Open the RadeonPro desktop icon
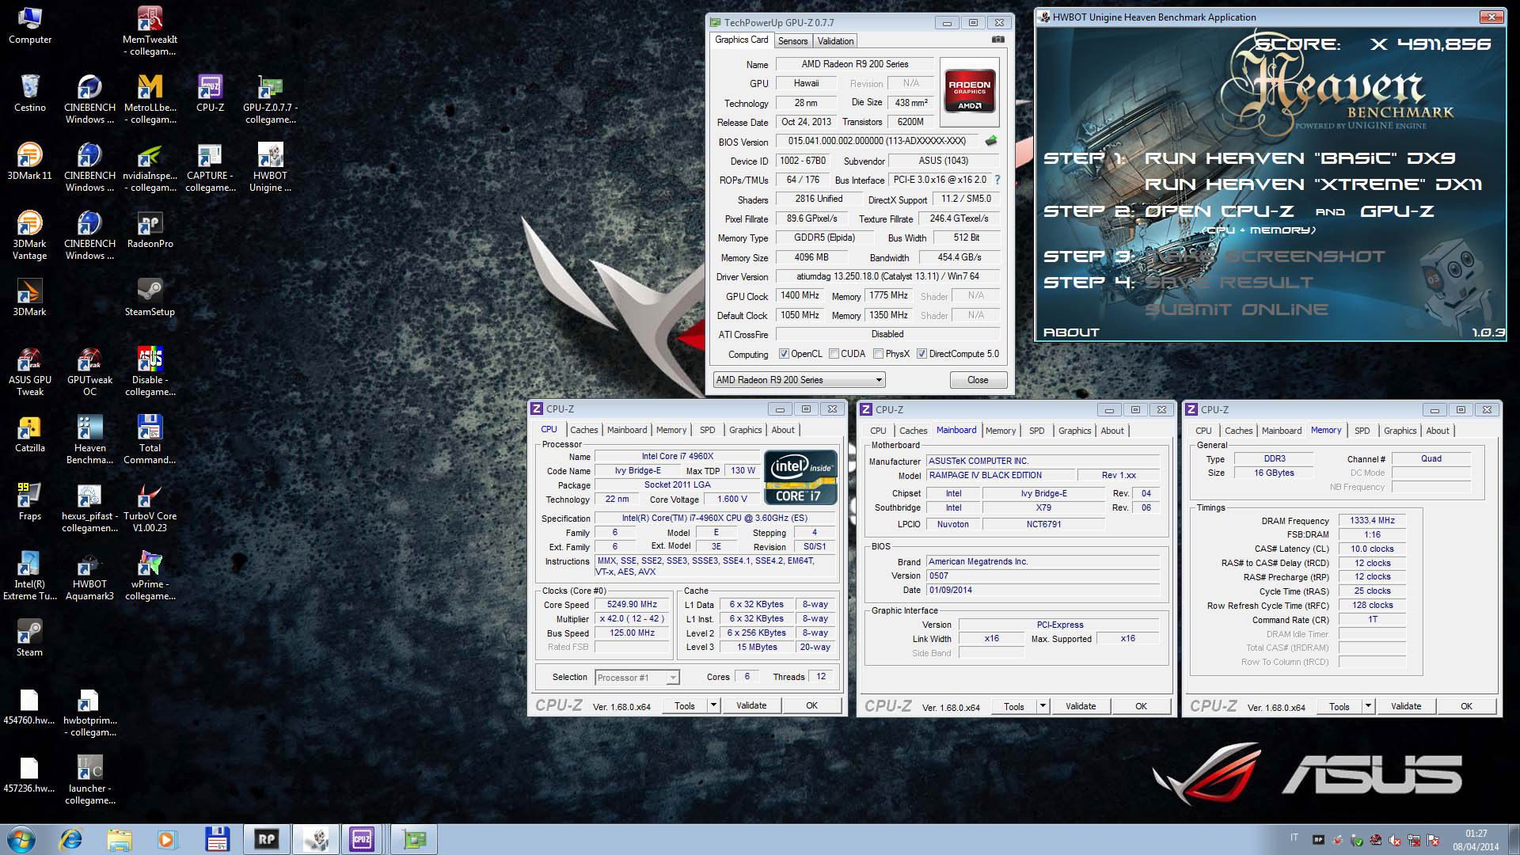This screenshot has width=1520, height=855. [150, 230]
